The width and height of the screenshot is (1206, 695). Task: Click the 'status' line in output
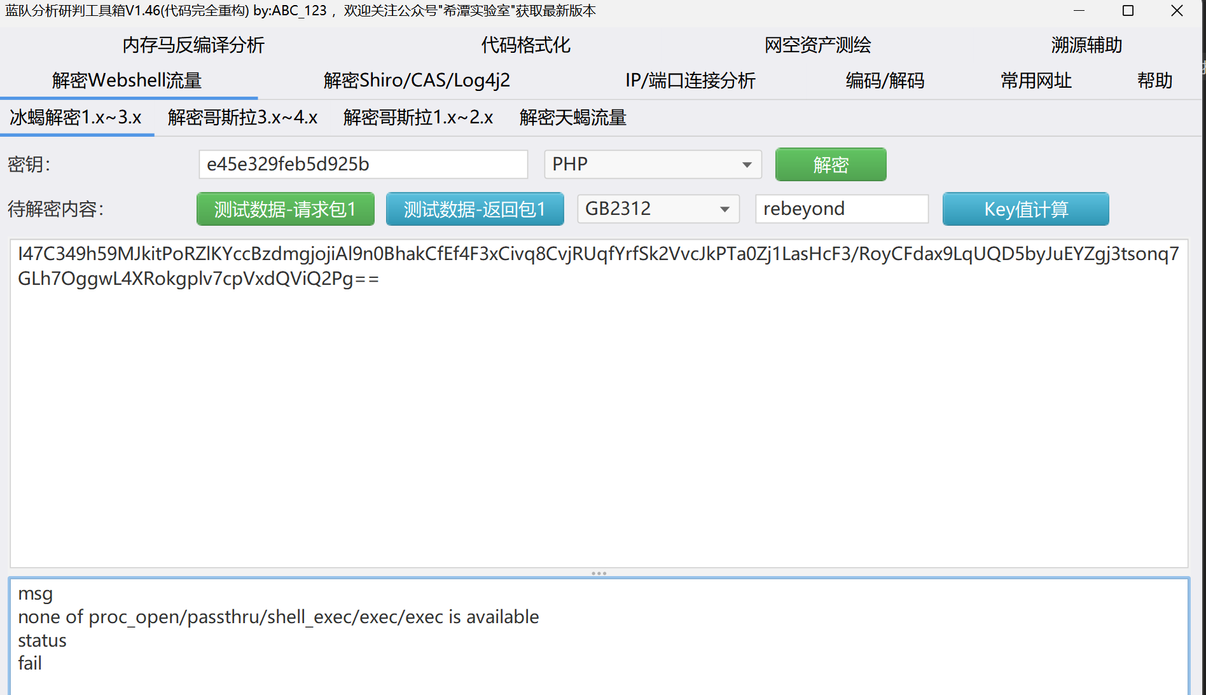click(42, 640)
